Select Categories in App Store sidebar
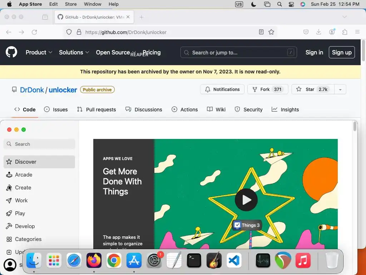 click(39, 239)
